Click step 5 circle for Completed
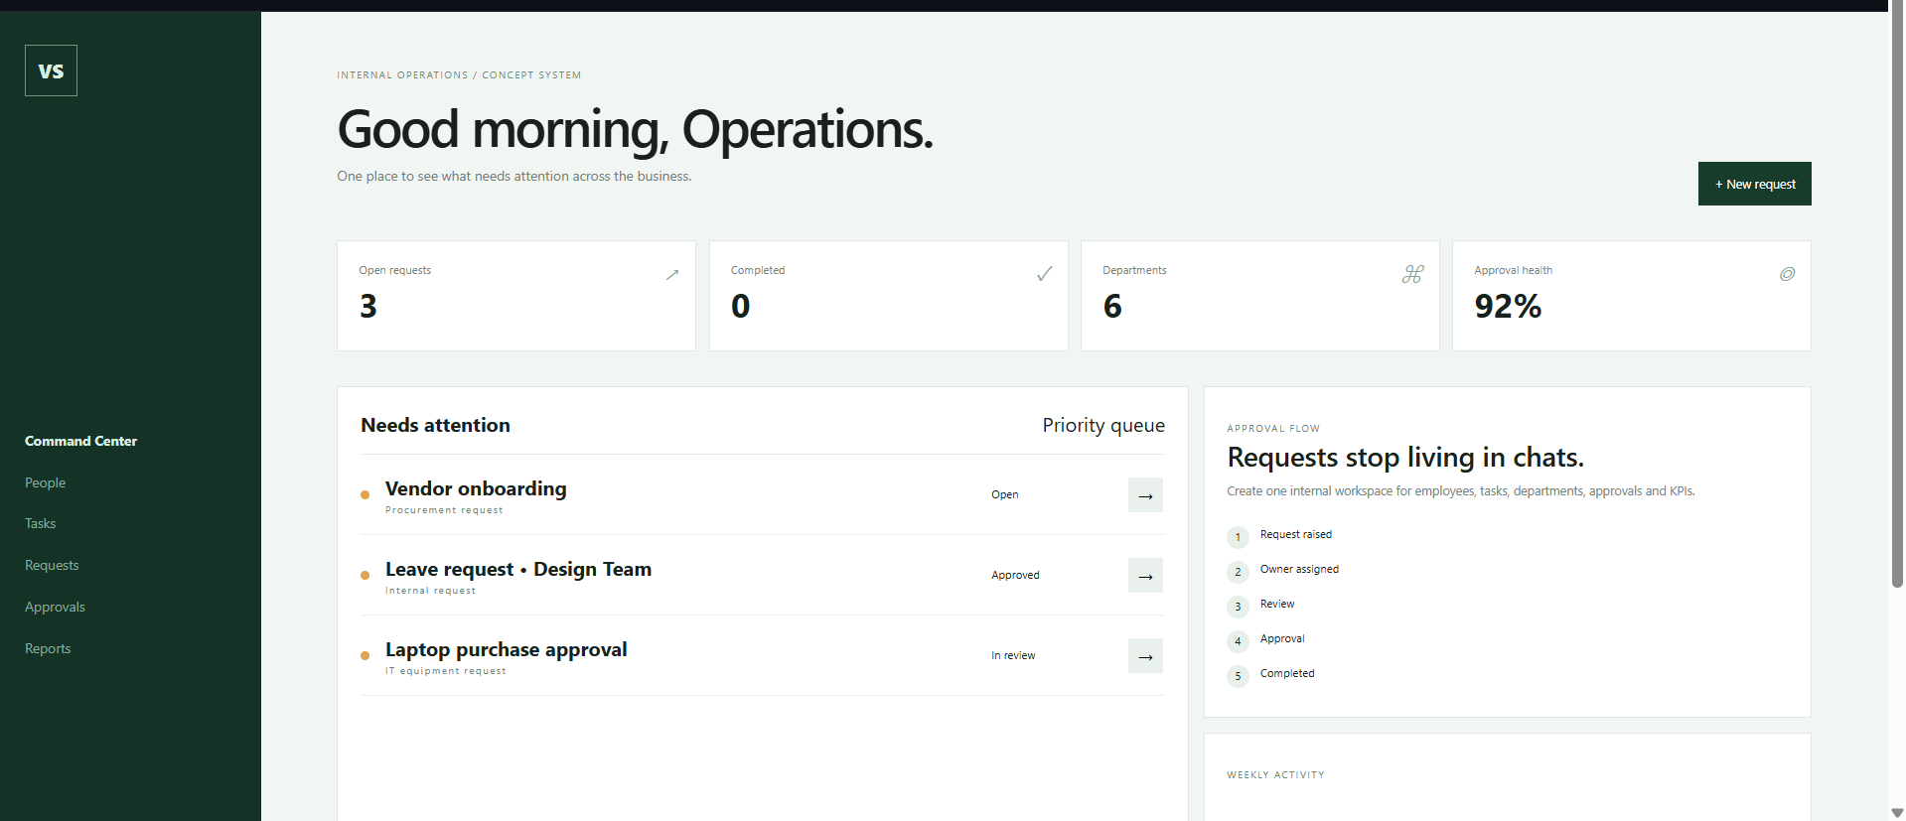Screen dimensions: 1906x821 point(1238,676)
